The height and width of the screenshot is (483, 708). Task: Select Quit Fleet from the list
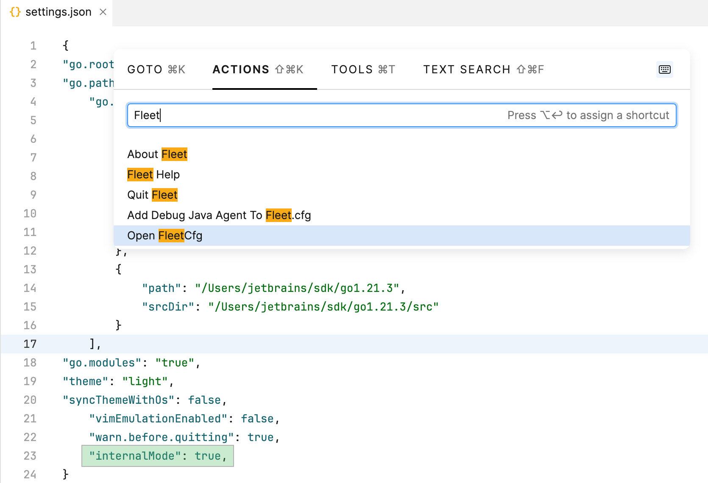pos(152,194)
